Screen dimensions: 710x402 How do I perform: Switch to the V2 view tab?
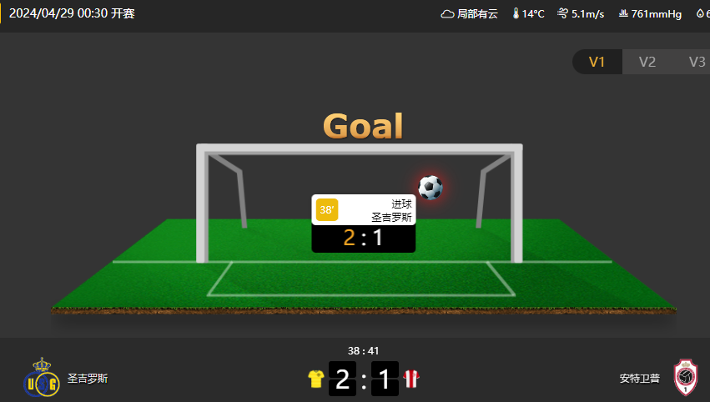coord(647,62)
